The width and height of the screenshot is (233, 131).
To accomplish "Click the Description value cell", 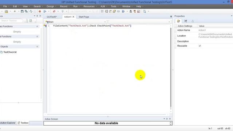I will (x=215, y=41).
